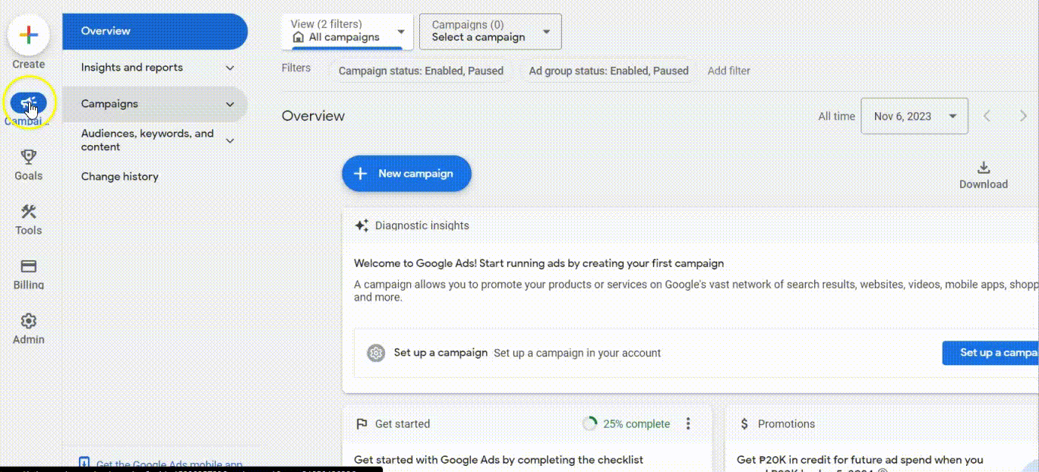Viewport: 1039px width, 472px height.
Task: Expand Audiences, keywords, and content chevron
Action: pos(230,140)
